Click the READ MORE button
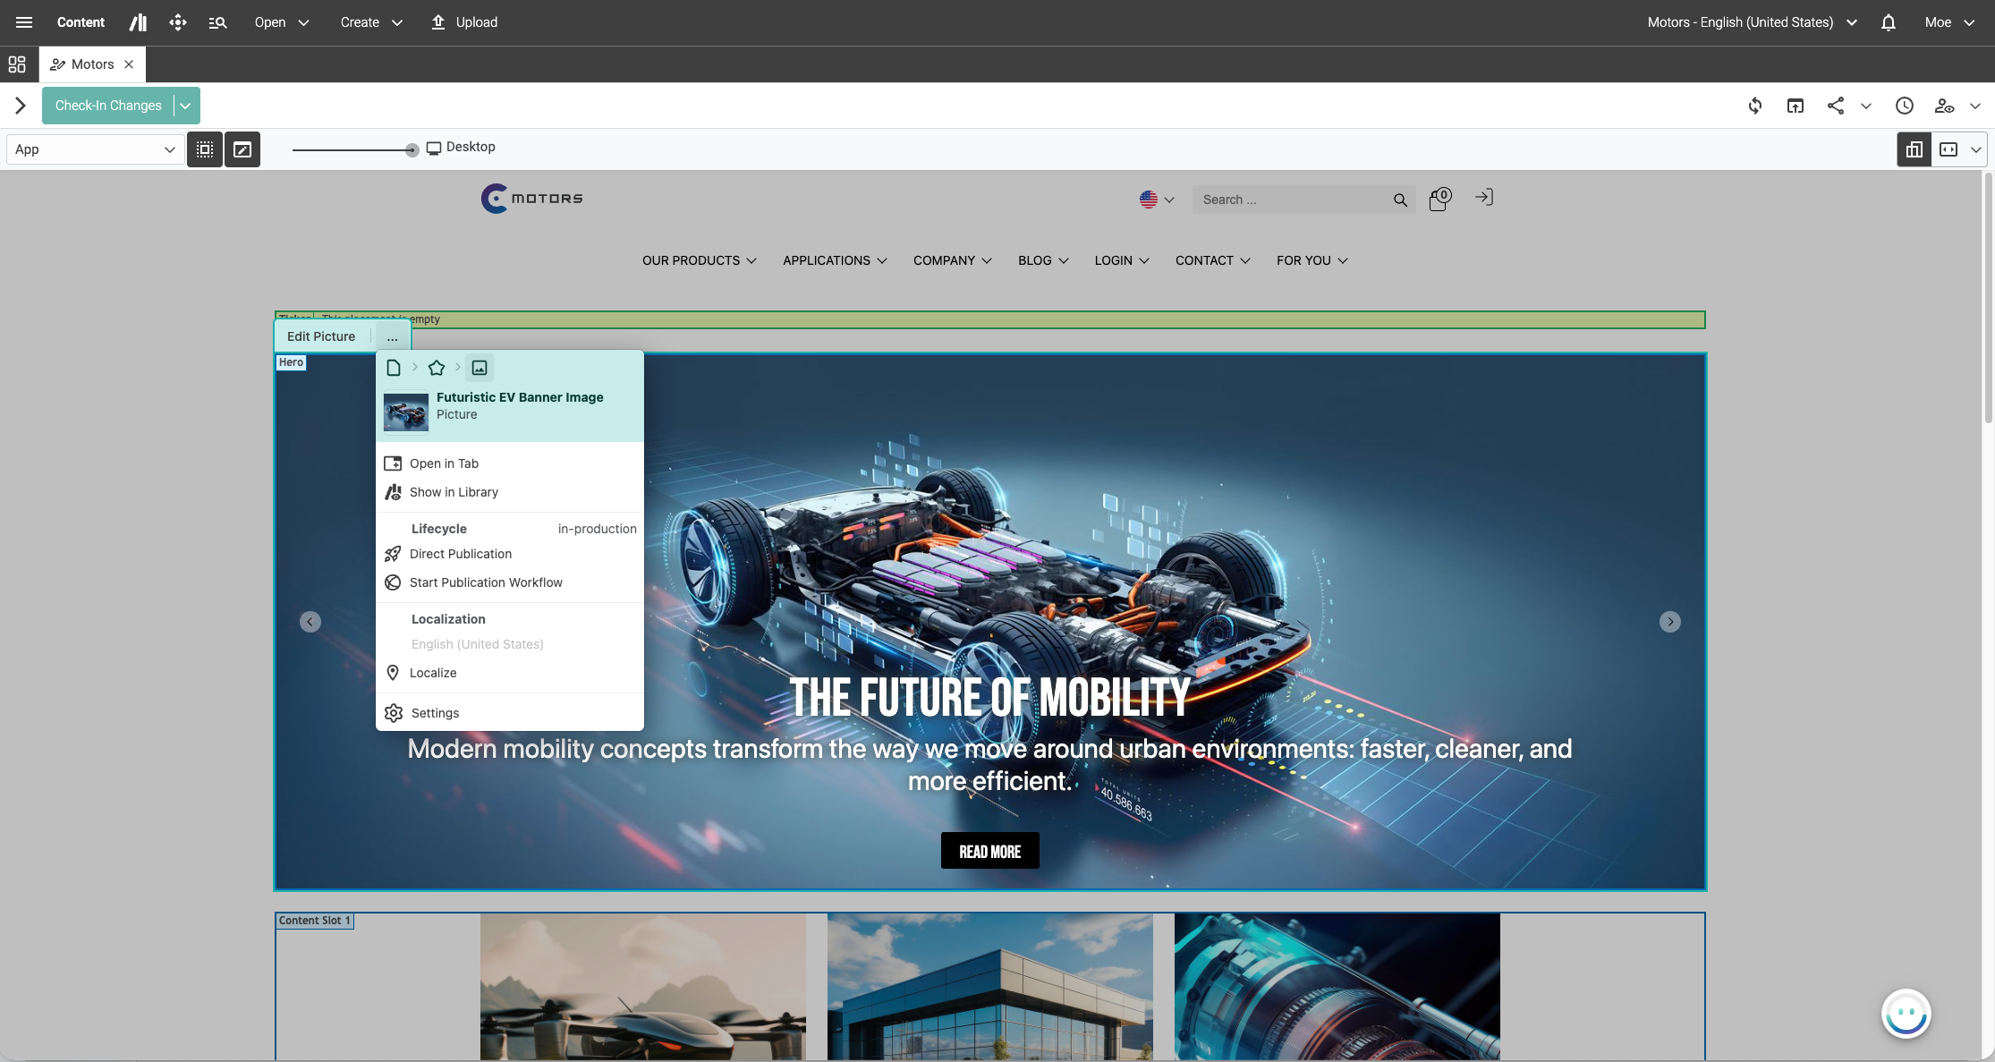Screen dimensions: 1995x1062 tap(989, 851)
